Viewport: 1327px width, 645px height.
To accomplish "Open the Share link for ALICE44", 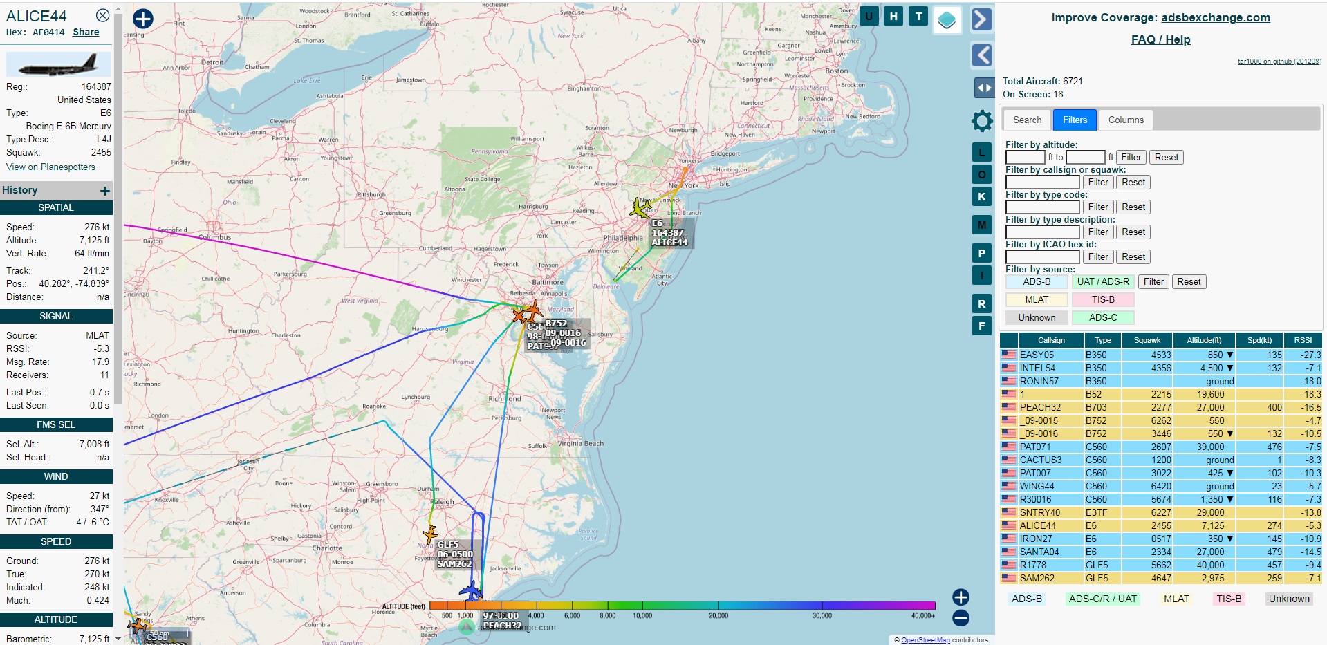I will point(86,32).
